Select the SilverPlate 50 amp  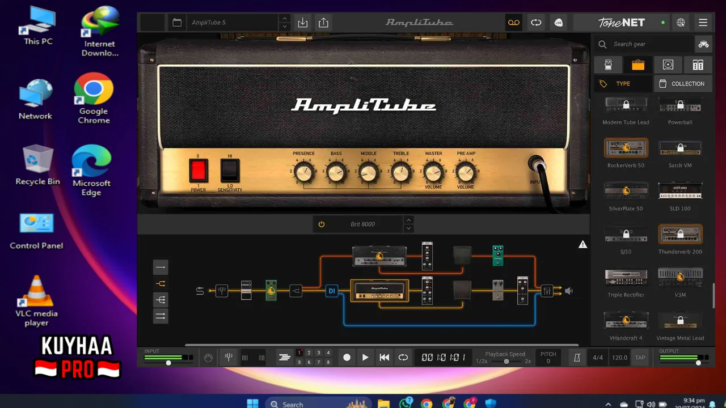626,196
